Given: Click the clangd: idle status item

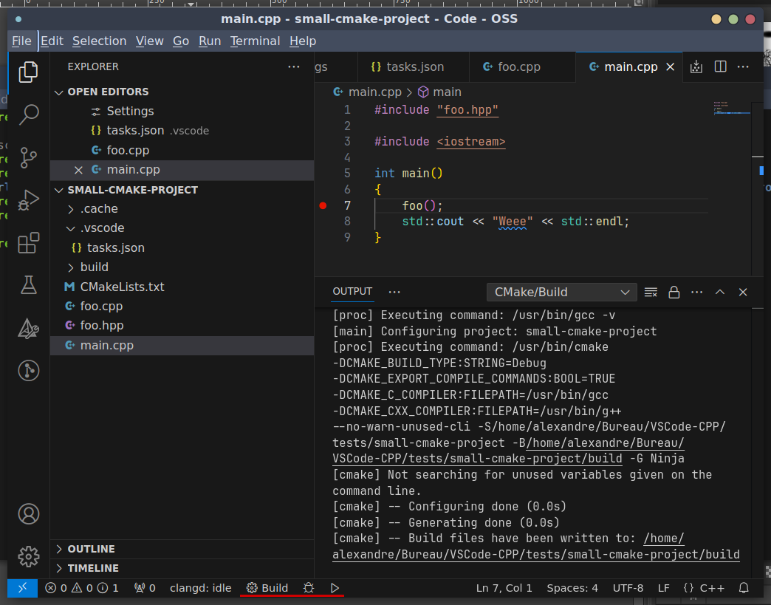Looking at the screenshot, I should (x=200, y=588).
